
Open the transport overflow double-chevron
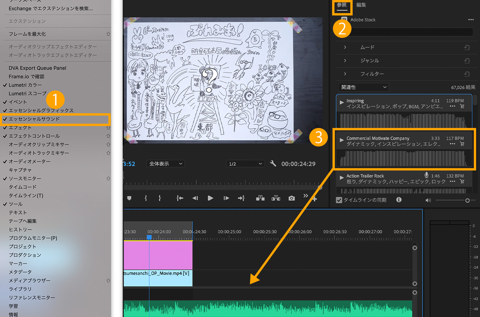tap(305, 196)
